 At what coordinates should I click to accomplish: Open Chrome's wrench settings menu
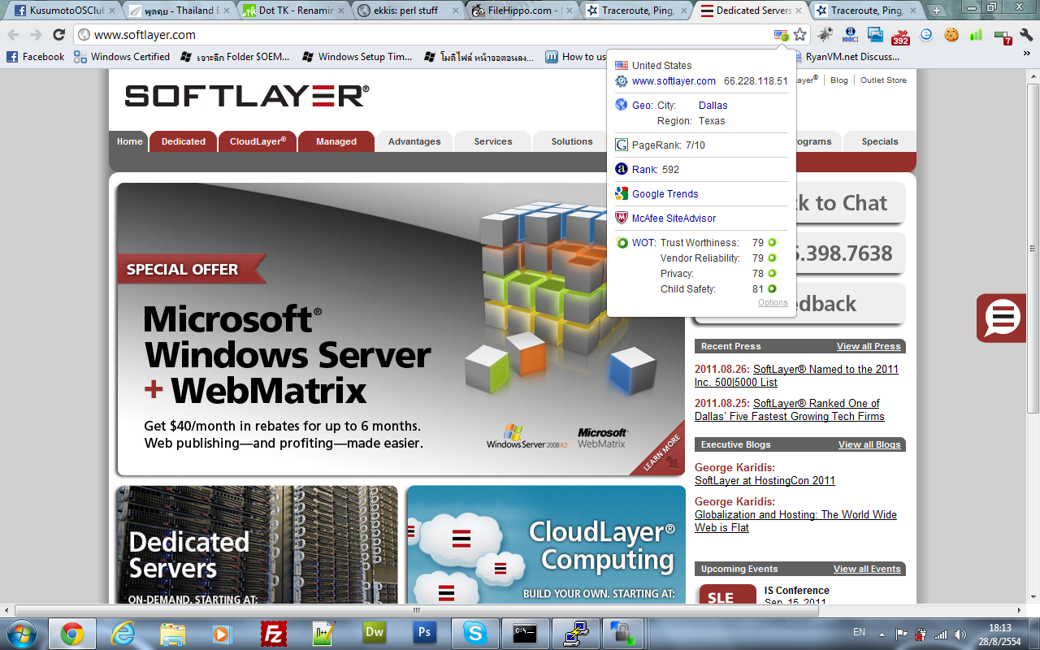tap(1026, 35)
